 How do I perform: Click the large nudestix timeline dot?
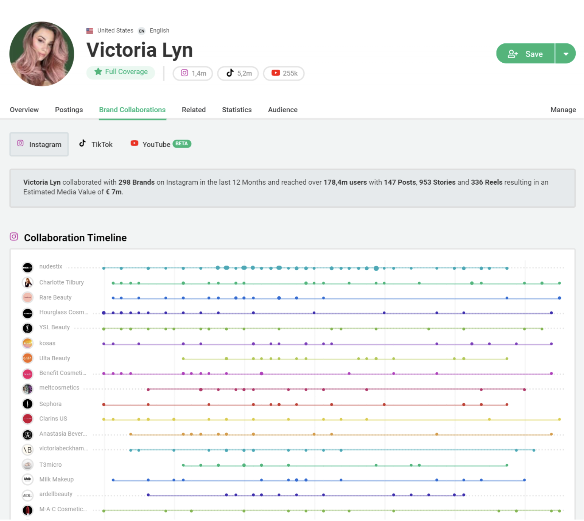click(375, 269)
